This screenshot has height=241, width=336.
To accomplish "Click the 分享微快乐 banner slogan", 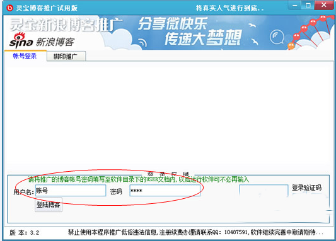I will (173, 23).
